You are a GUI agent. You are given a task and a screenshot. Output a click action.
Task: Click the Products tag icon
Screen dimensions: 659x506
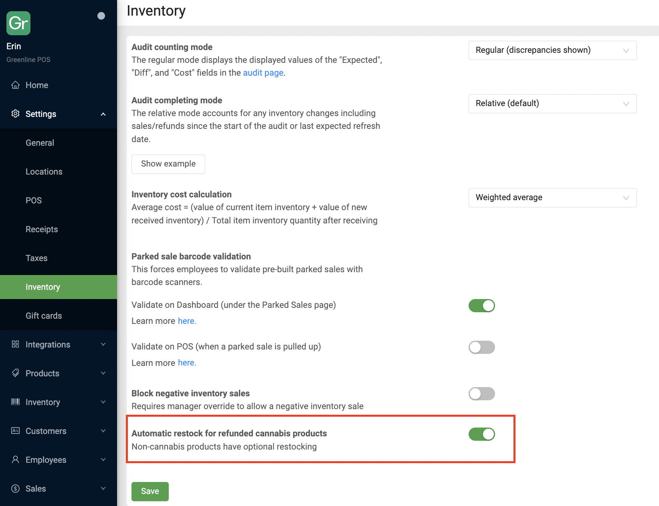(16, 373)
